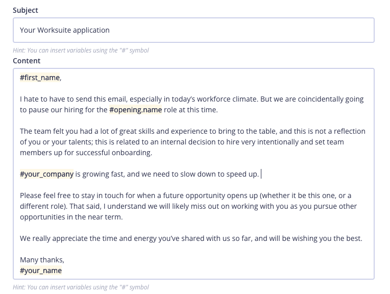Click the variables hint below the Subject field
This screenshot has height=294, width=390.
pyautogui.click(x=81, y=51)
